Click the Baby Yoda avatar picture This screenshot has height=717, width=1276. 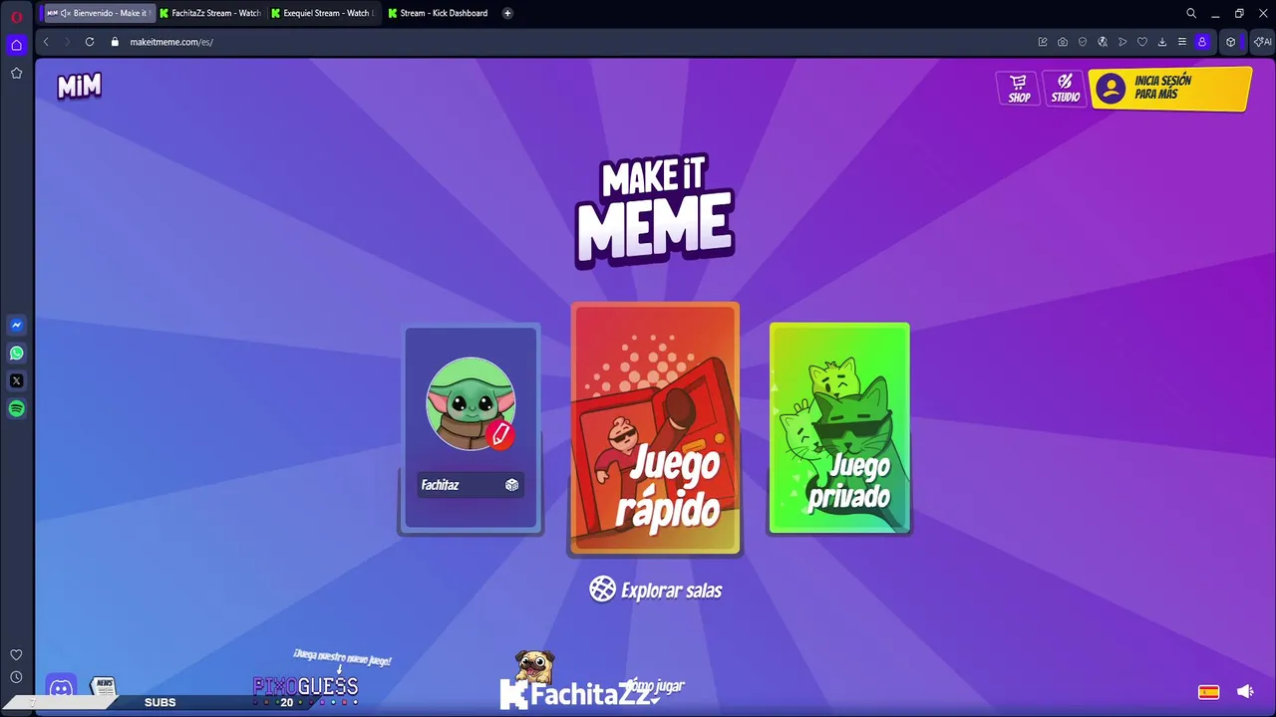(x=471, y=403)
